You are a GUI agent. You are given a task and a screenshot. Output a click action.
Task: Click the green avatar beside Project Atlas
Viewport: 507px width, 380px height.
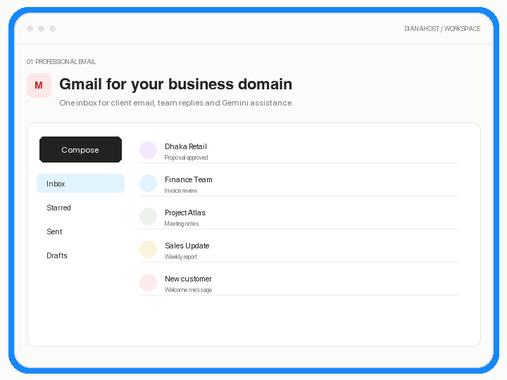(148, 216)
